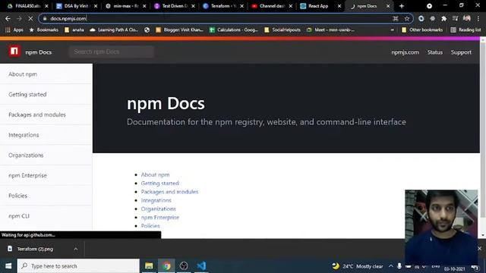Open the Terraform (2).png downloaded file

pyautogui.click(x=35, y=249)
